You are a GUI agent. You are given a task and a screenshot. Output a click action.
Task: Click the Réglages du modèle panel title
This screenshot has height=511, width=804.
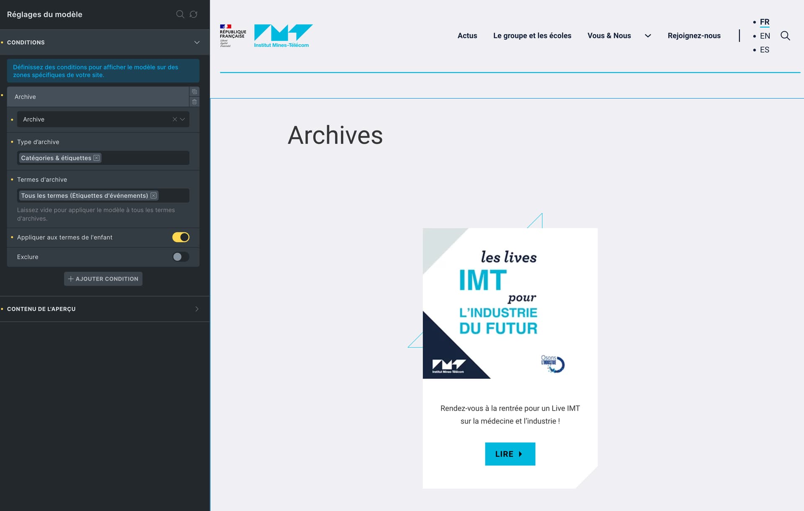[x=44, y=14]
